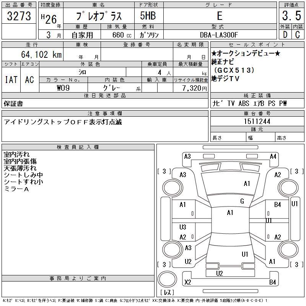Select the X2 replacement mark on the diagram
The height and width of the screenshot is (306, 306).
click(187, 282)
